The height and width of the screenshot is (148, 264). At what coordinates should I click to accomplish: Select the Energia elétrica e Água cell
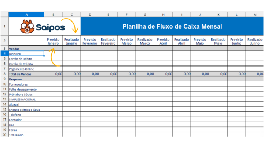(26, 110)
